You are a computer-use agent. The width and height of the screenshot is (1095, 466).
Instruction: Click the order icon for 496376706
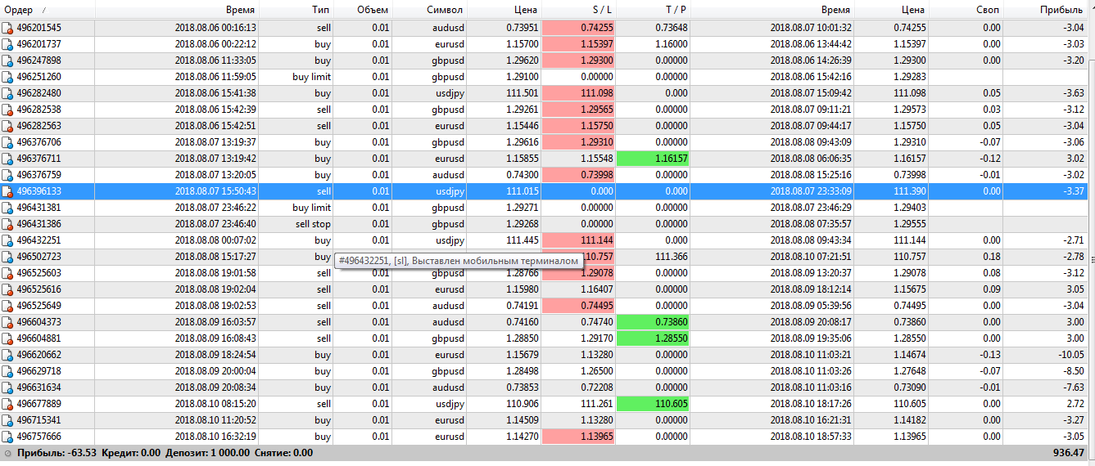[x=7, y=142]
